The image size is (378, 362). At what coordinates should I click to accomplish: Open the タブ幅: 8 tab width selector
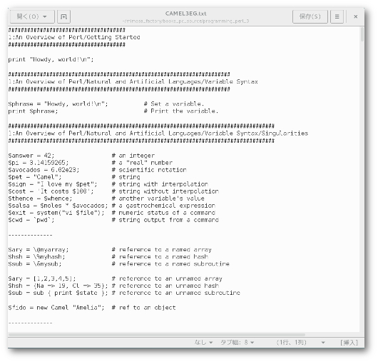(237, 342)
